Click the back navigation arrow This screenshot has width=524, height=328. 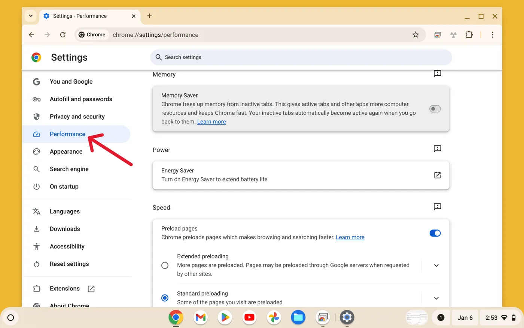coord(31,35)
